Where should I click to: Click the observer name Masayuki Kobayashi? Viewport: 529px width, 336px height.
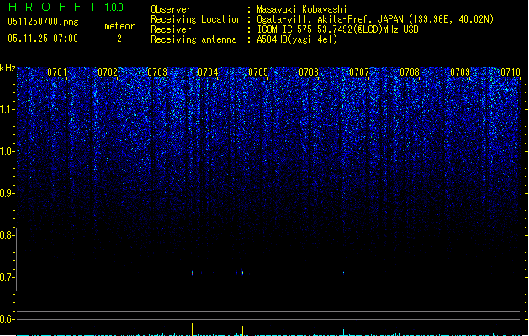pyautogui.click(x=302, y=9)
